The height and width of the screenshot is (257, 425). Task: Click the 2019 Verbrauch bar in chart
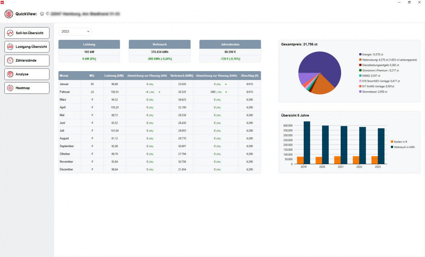(x=307, y=143)
